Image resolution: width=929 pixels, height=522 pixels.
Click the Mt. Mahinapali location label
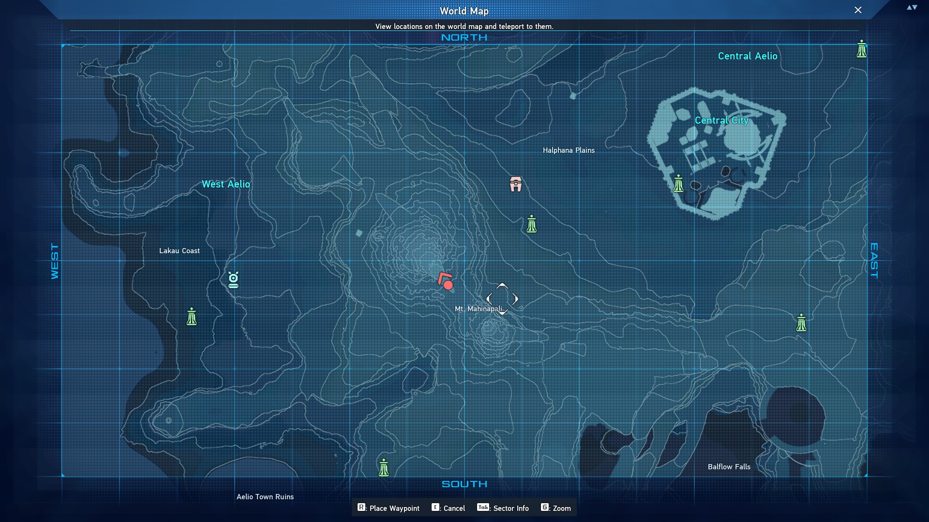[x=478, y=309]
